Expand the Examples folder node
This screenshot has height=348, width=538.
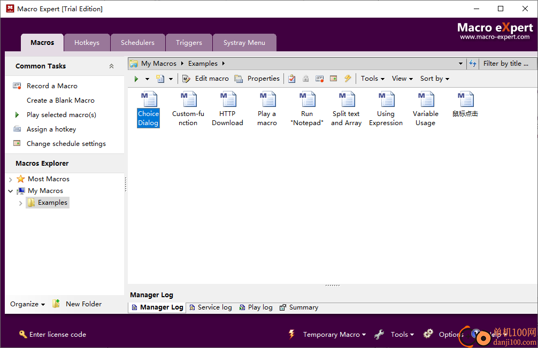coord(20,203)
